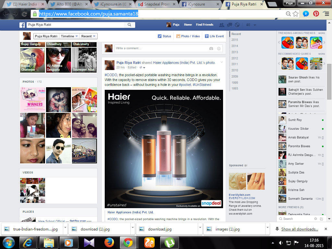Close the downloads bar
Viewport: 332px width, 249px height.
point(326,229)
